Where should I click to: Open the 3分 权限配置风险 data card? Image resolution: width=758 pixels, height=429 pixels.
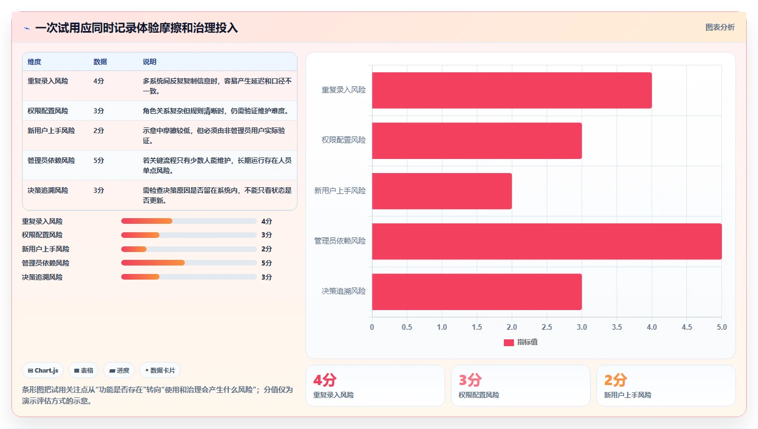(521, 386)
